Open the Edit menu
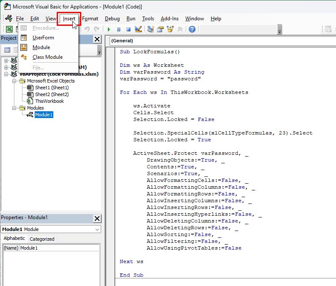Viewport: 336px width, 286px height. pyautogui.click(x=35, y=19)
